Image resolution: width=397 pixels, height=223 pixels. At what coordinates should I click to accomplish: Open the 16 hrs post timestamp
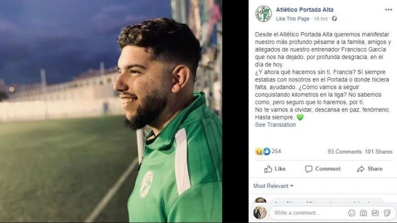321,19
